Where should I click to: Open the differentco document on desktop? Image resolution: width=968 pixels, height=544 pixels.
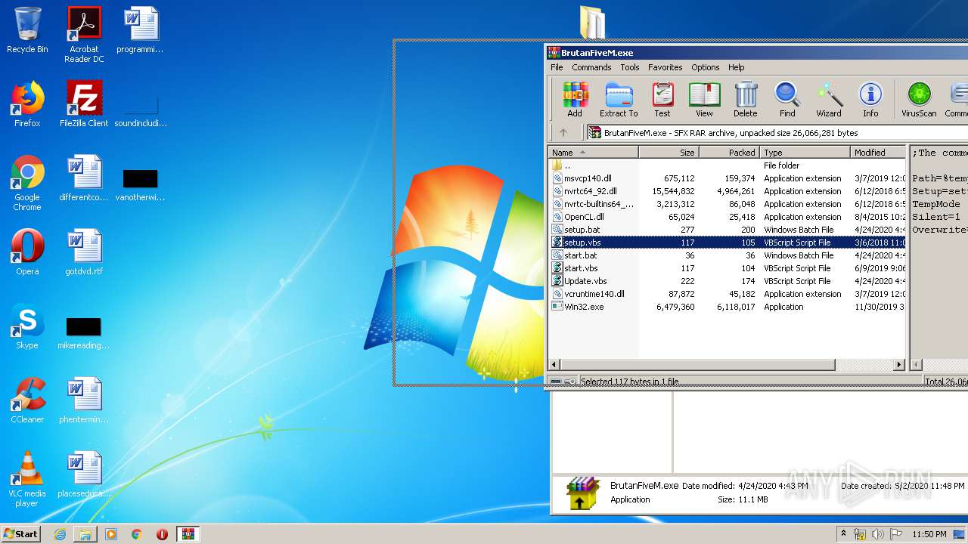pyautogui.click(x=84, y=178)
